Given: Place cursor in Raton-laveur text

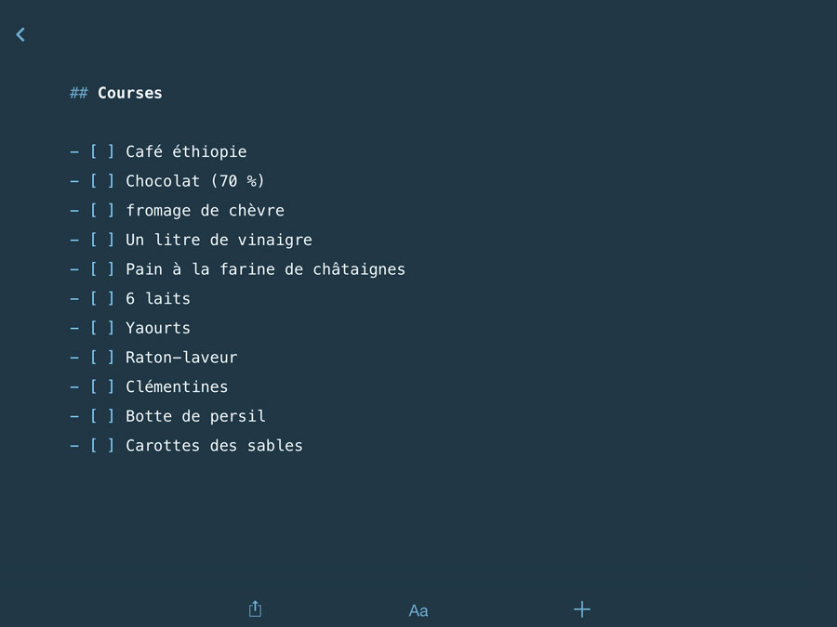Looking at the screenshot, I should click(181, 357).
